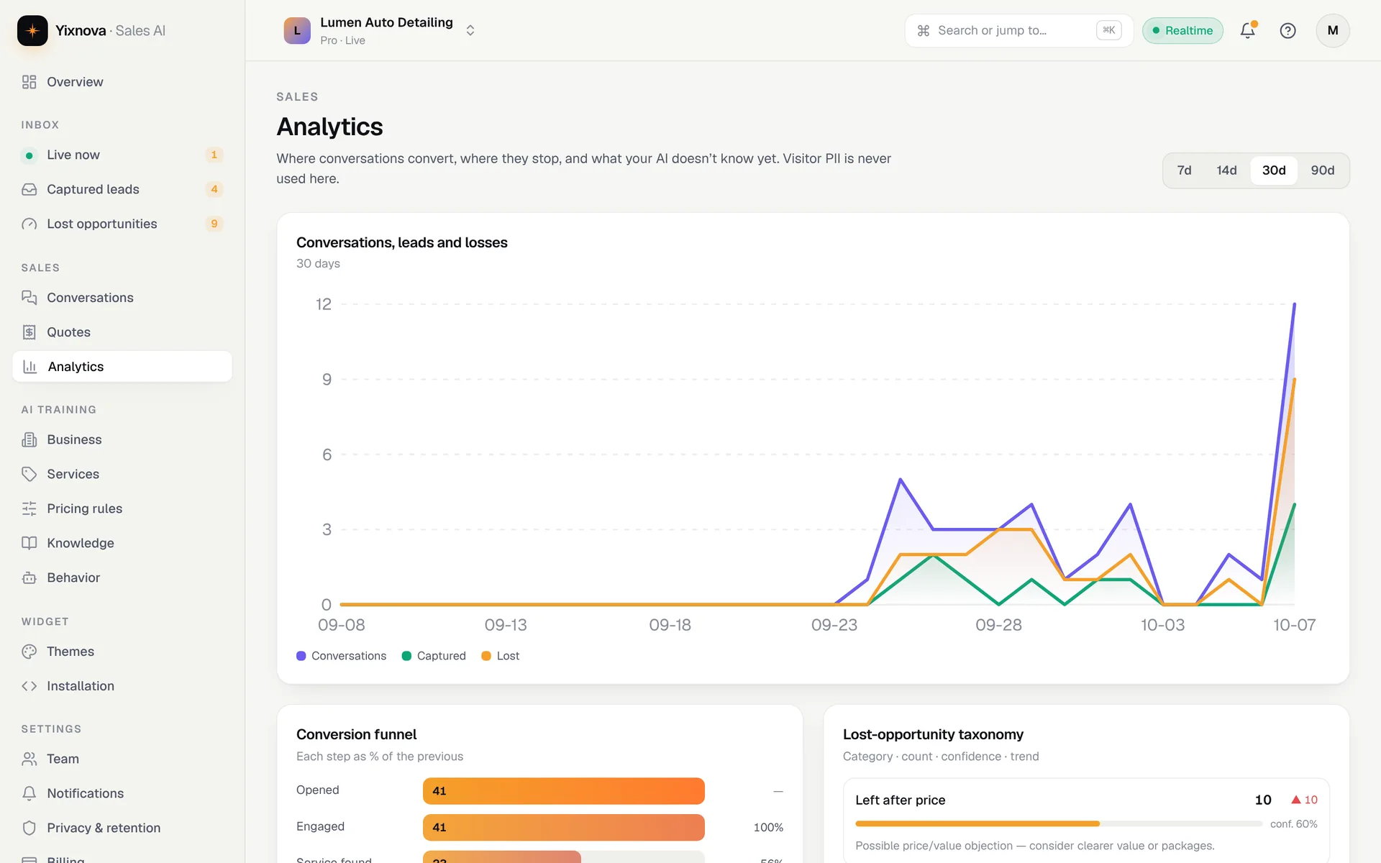Click the Themes palette icon
This screenshot has height=863, width=1381.
(29, 652)
